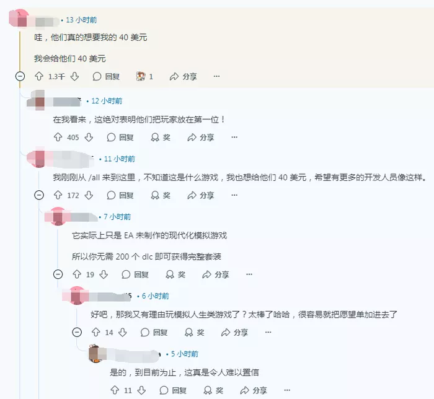This screenshot has width=434, height=399.
Task: Open more options on the 405-vote comment
Action: tap(234, 137)
